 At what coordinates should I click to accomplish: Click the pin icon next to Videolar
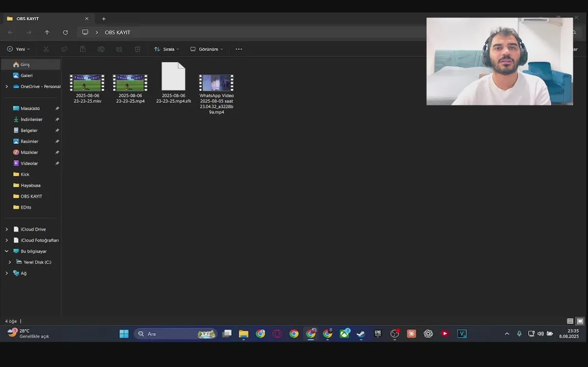(x=57, y=163)
